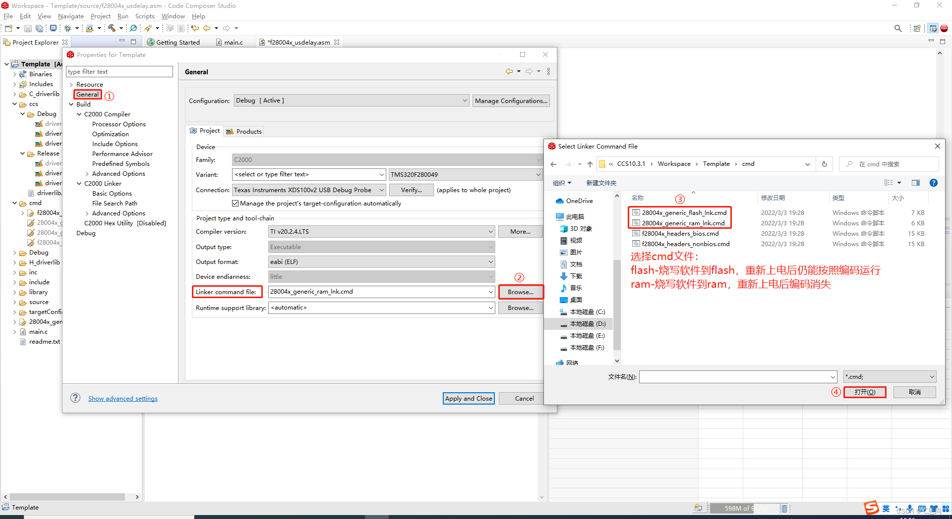Open the terminal monitor toolbar icon
952x519 pixels.
click(x=53, y=28)
